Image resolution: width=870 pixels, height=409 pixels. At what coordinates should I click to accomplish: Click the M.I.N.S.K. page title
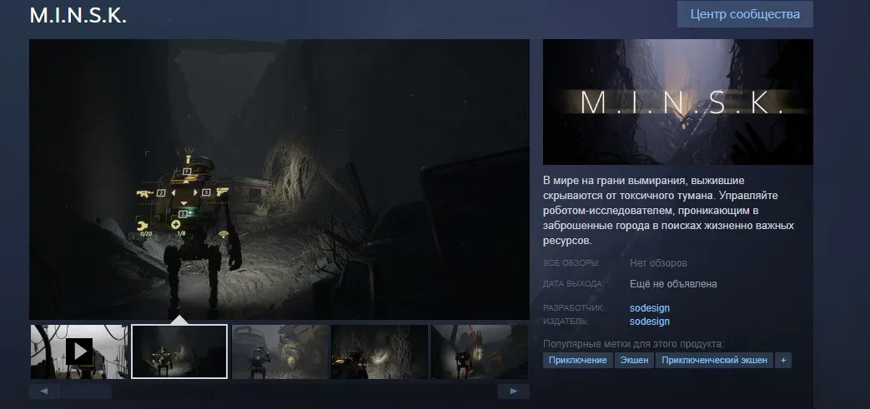coord(78,16)
